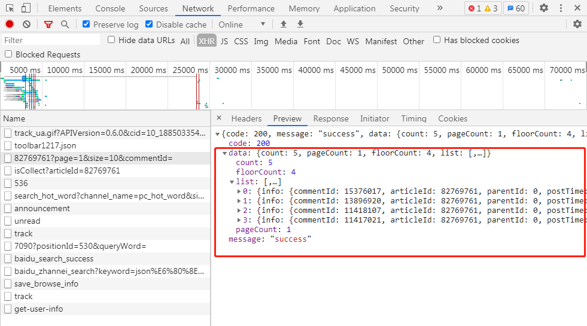
Task: Close the request details pane
Action: (x=219, y=118)
